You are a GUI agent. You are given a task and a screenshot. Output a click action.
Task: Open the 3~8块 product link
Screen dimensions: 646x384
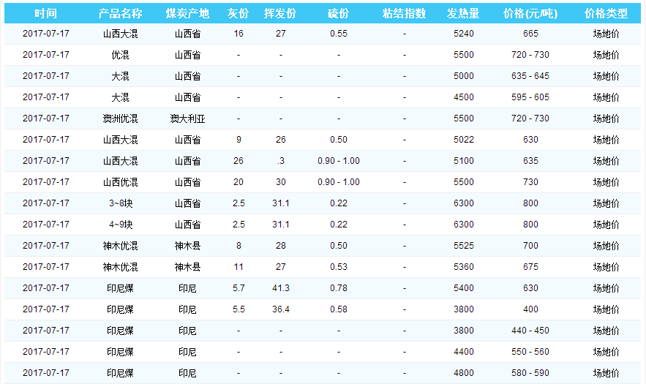120,203
